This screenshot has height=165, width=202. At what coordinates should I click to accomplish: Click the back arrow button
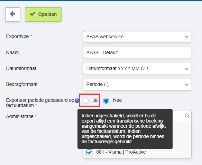click(13, 14)
